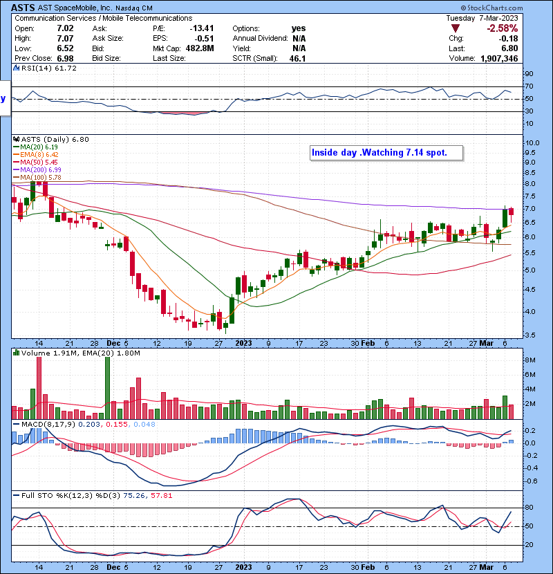Viewport: 553px width, 574px height.
Task: Click the MACD histogram value 0.048
Action: tap(144, 425)
